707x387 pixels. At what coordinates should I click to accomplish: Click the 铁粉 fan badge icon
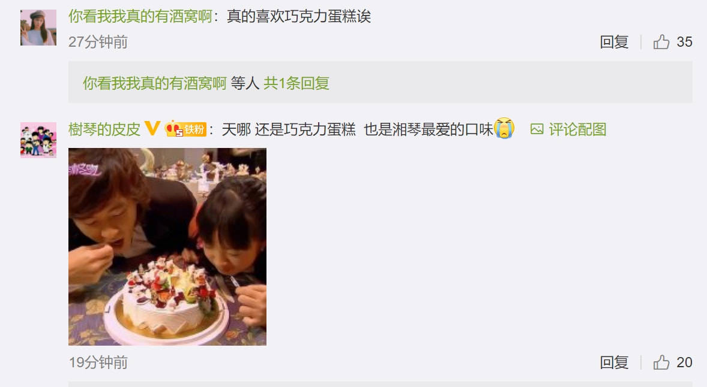pos(186,129)
